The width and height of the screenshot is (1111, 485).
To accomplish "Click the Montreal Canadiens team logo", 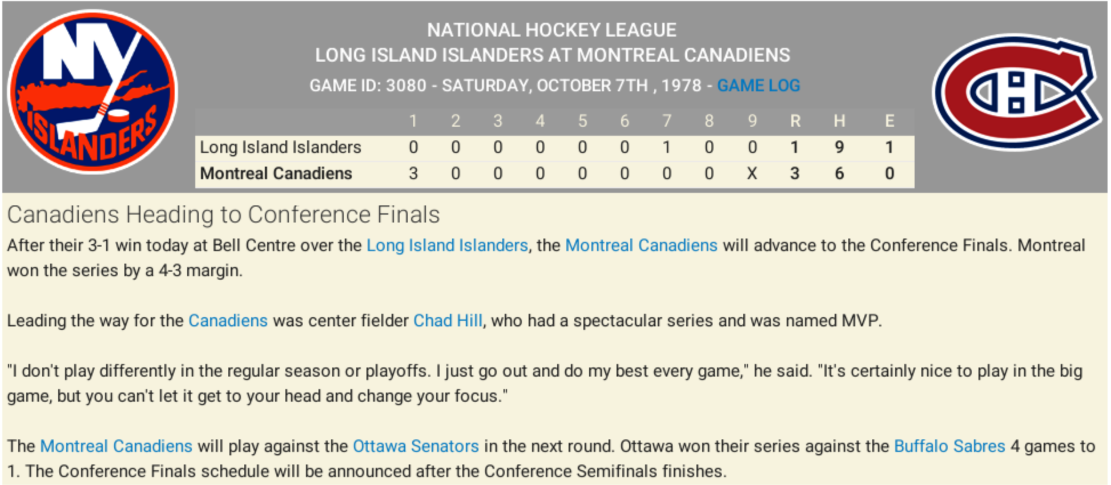I will tap(1017, 92).
